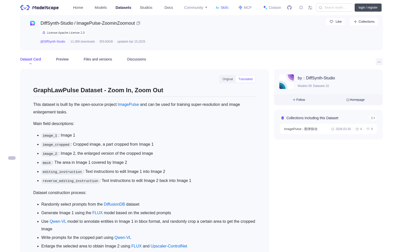Click the 'image_cropped' code label
The image size is (403, 252).
(x=56, y=145)
